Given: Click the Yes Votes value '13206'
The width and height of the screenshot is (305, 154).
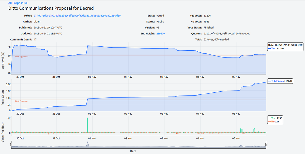Looking at the screenshot, I should pyautogui.click(x=208, y=16).
